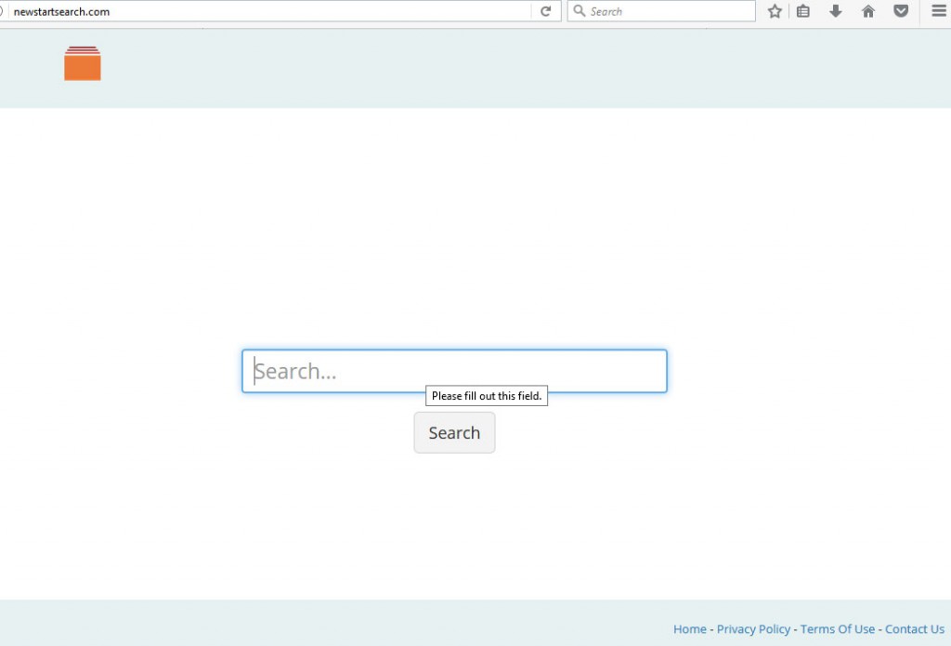Click the 'Please fill out this field.' tooltip
Screen dimensions: 951x646
pyautogui.click(x=487, y=396)
